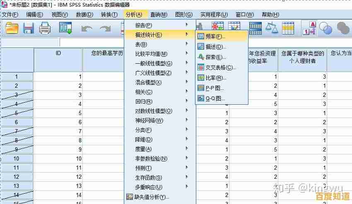Image resolution: width=352 pixels, height=204 pixels.
Task: Select the 神经网络(W) menu item
Action: point(160,120)
